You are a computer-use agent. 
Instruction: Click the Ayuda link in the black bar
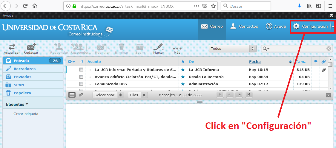coord(8,15)
